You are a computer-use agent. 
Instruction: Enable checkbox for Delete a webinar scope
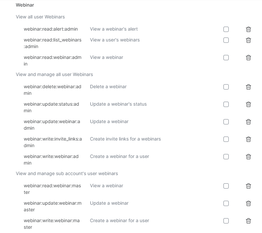226,87
